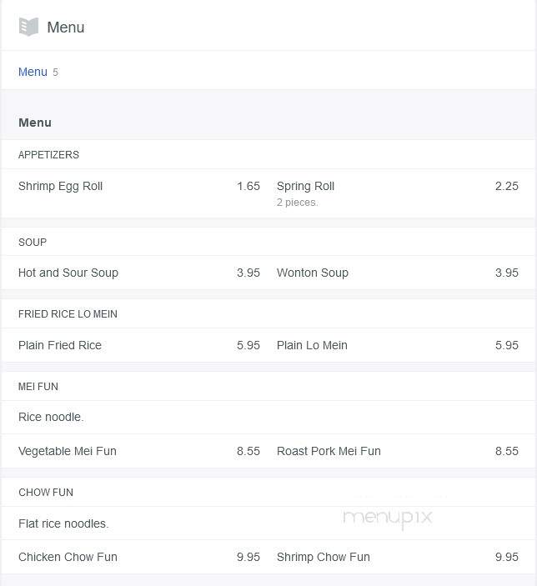Open the blue Menu link
537x586 pixels.
[x=33, y=72]
